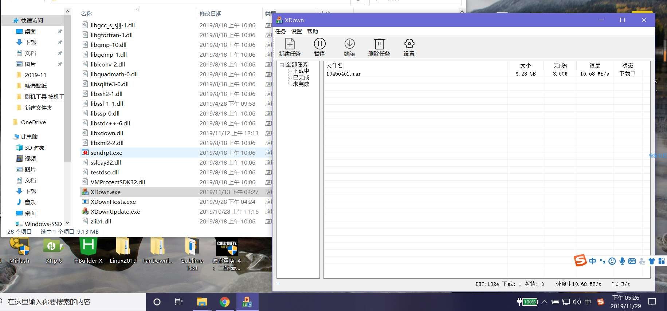Click the Windows search box

pos(73,302)
